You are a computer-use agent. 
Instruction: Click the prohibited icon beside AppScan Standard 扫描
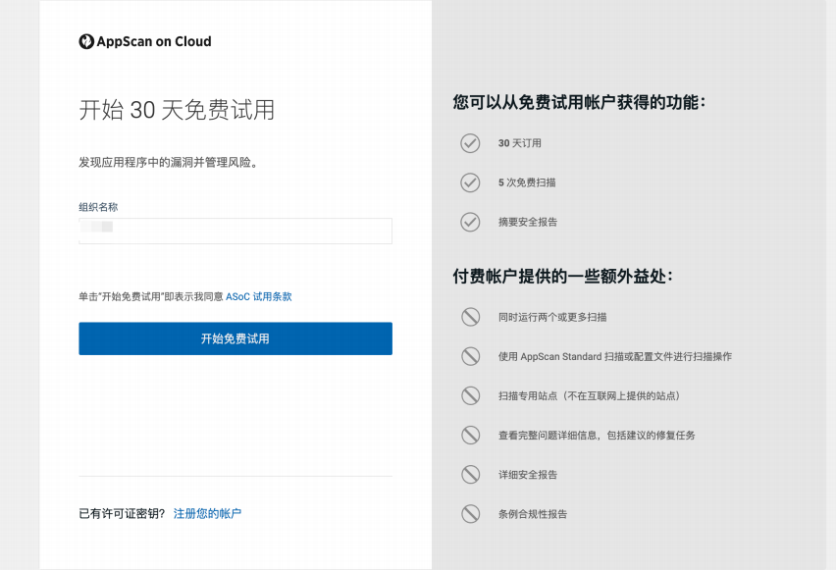coord(471,357)
